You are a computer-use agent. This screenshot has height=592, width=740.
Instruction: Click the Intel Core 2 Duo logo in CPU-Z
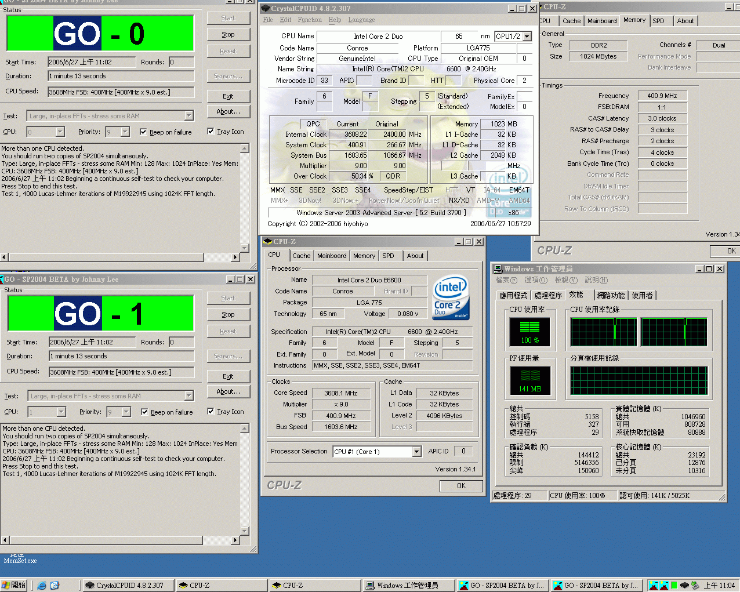pyautogui.click(x=451, y=297)
